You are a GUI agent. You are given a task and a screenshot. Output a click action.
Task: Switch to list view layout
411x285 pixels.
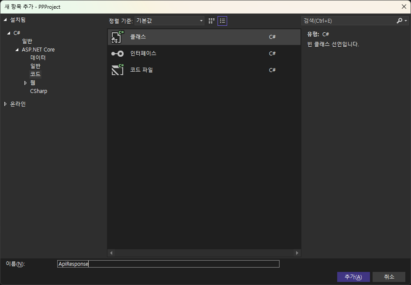[x=222, y=21]
